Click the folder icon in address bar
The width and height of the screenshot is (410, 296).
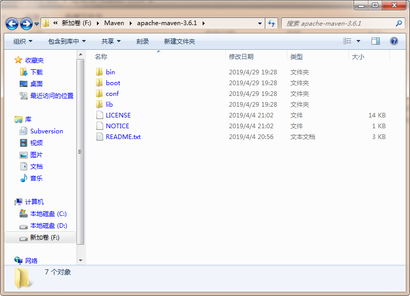pyautogui.click(x=46, y=23)
